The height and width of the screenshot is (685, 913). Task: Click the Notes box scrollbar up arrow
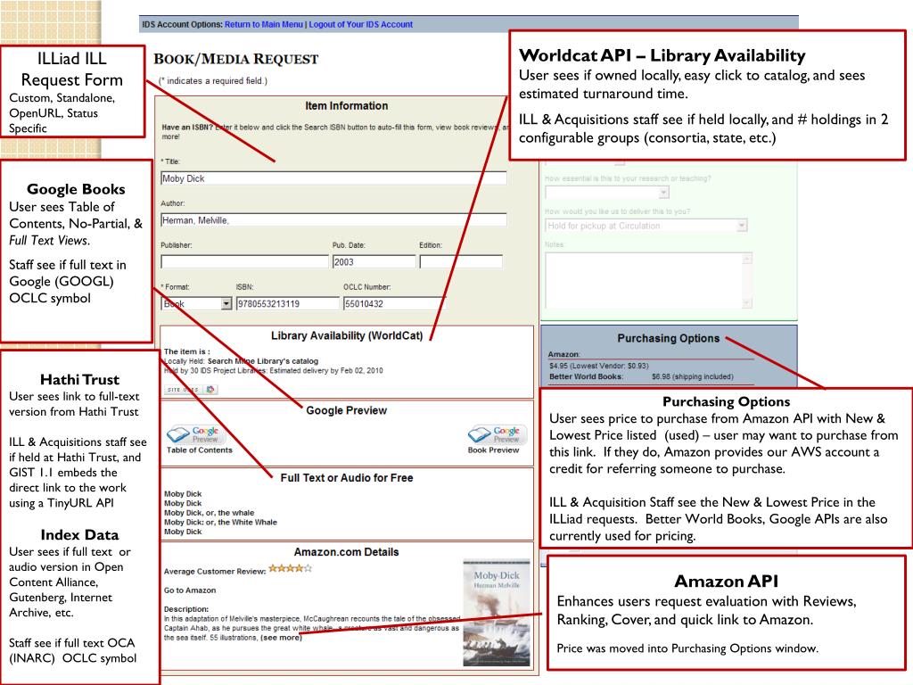pyautogui.click(x=748, y=258)
